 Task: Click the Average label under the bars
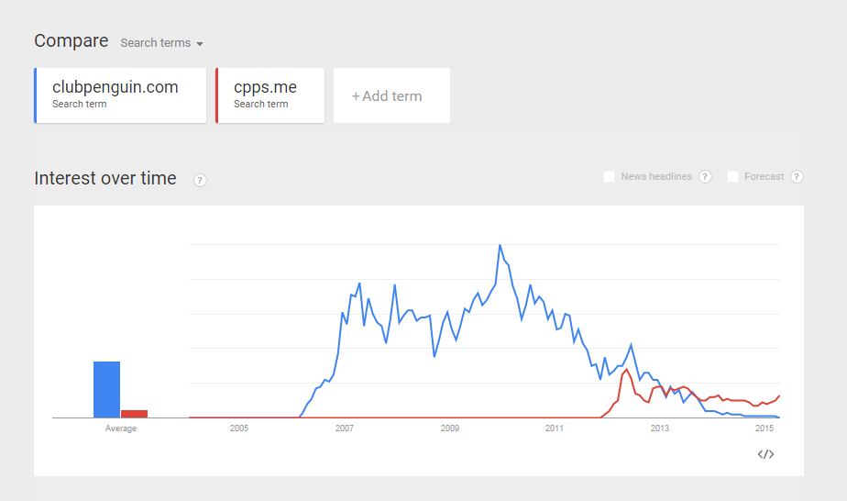pyautogui.click(x=120, y=429)
